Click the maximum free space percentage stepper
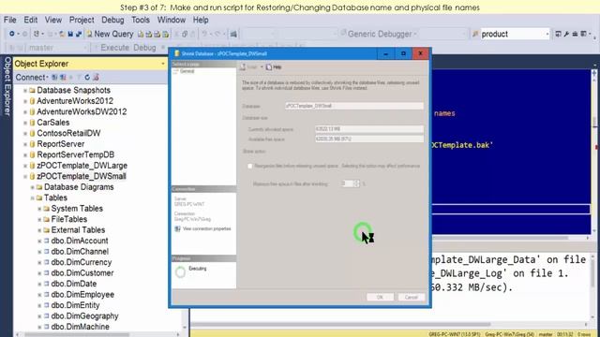Image resolution: width=600 pixels, height=337 pixels. (356, 183)
